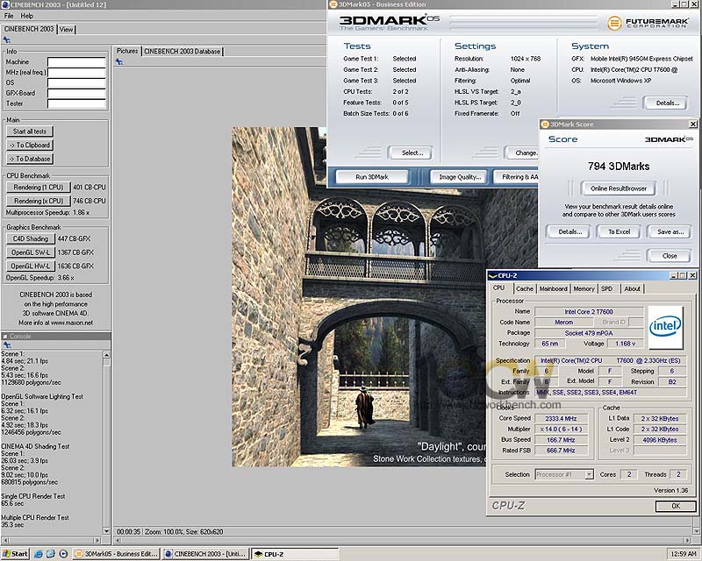Click Details... in 3DMark Score window

[569, 231]
